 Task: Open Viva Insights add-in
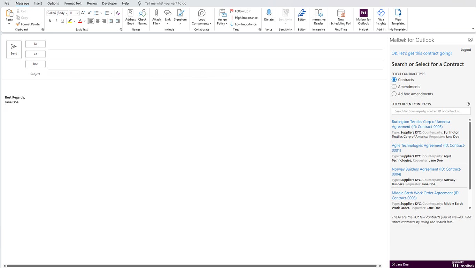pos(381,17)
